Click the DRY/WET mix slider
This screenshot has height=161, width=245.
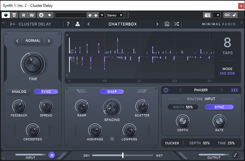click(x=123, y=155)
